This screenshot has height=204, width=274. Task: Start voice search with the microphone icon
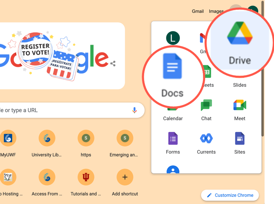[134, 110]
